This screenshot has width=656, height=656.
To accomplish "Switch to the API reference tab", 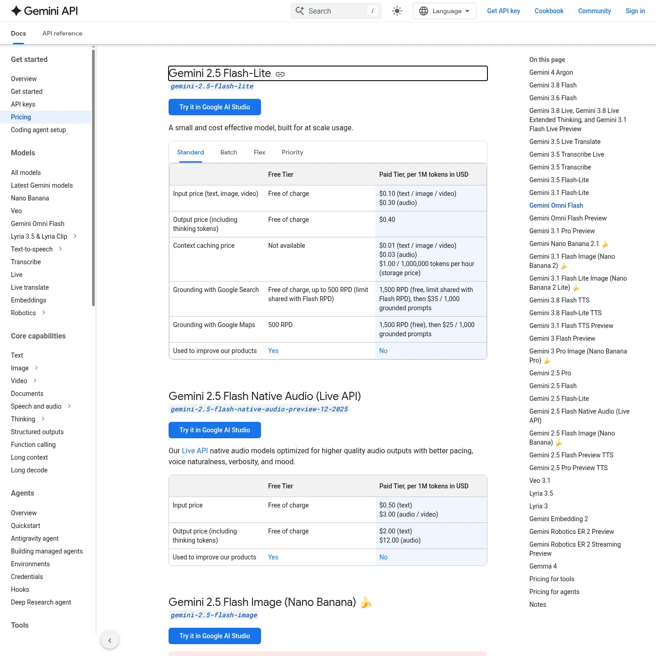I will [x=62, y=33].
